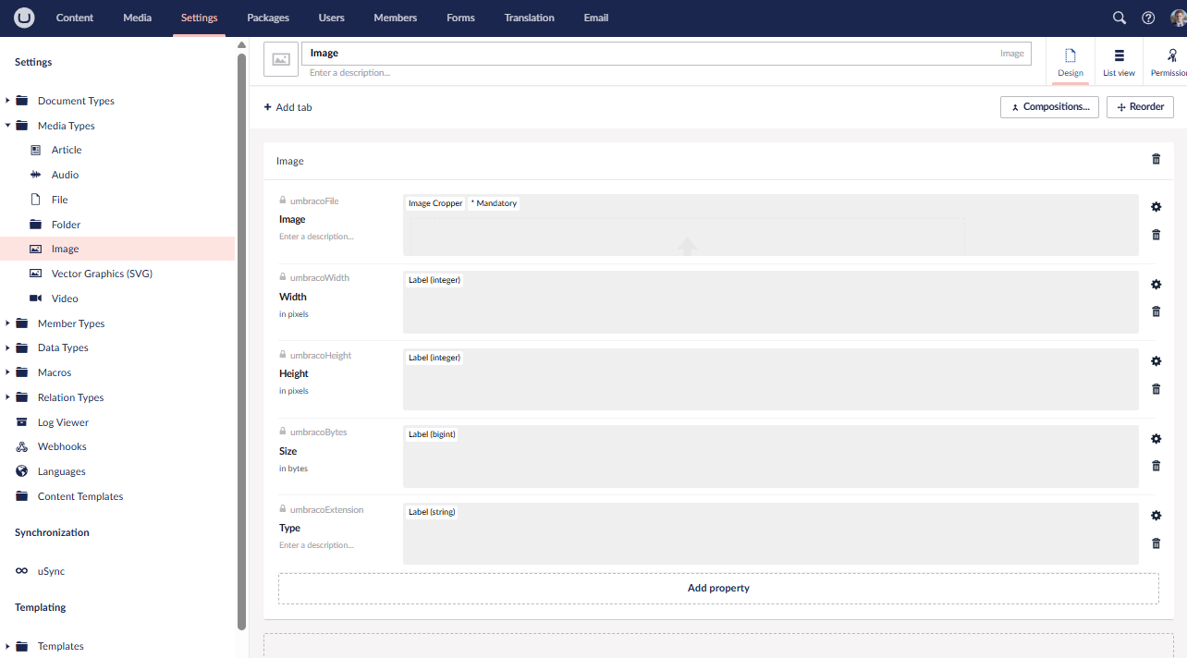Collapse the Media Types tree node
1187x658 pixels.
(8, 126)
